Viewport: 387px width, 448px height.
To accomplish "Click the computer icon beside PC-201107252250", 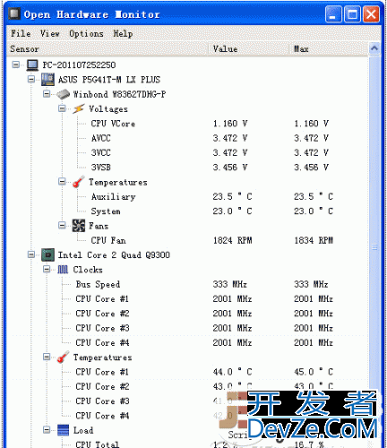I will click(x=32, y=65).
